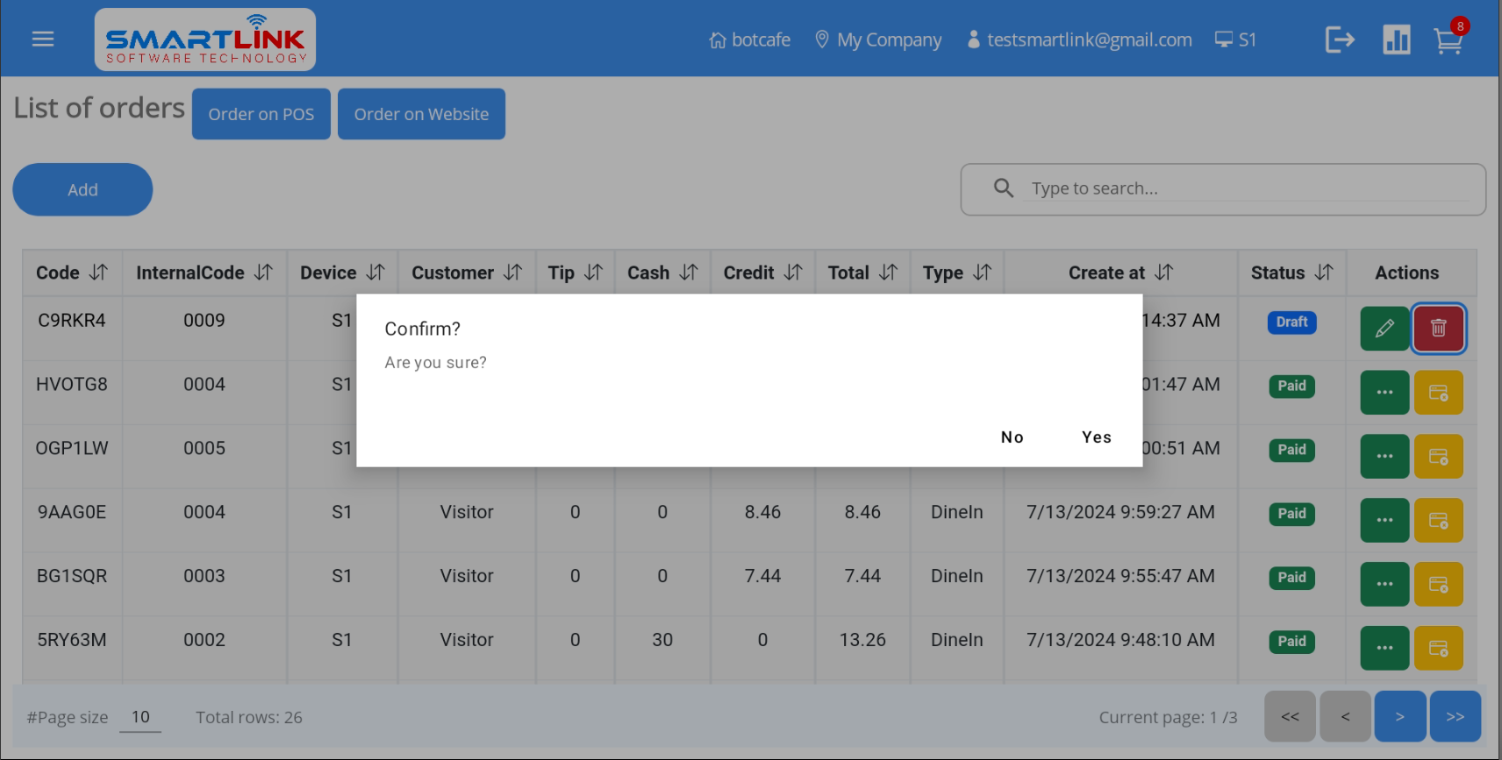The image size is (1502, 760).
Task: Open the shopping cart with 8 items
Action: [1448, 40]
